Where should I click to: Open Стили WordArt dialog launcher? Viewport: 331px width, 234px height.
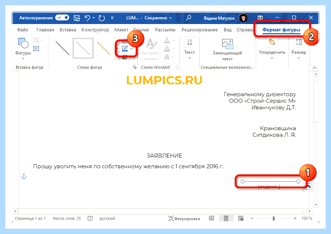177,67
